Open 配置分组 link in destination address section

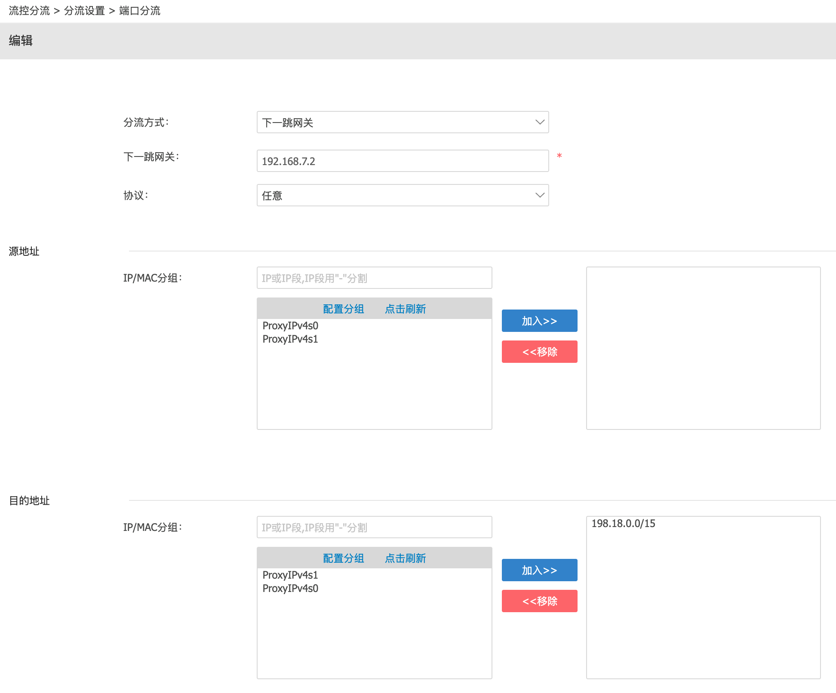(x=343, y=558)
